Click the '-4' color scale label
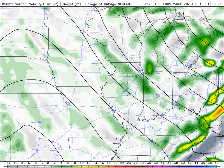Viewport: 224px width, 168px height. 34,163
